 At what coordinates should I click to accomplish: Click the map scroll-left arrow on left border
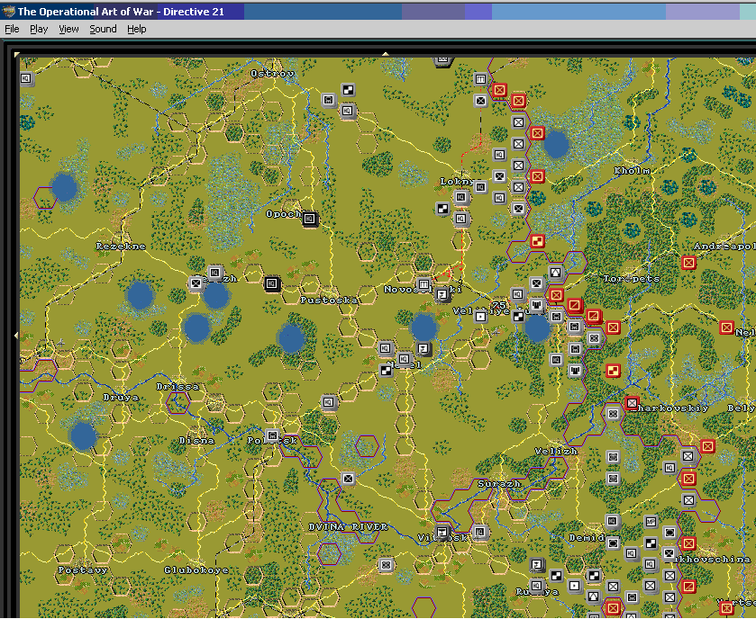point(16,335)
